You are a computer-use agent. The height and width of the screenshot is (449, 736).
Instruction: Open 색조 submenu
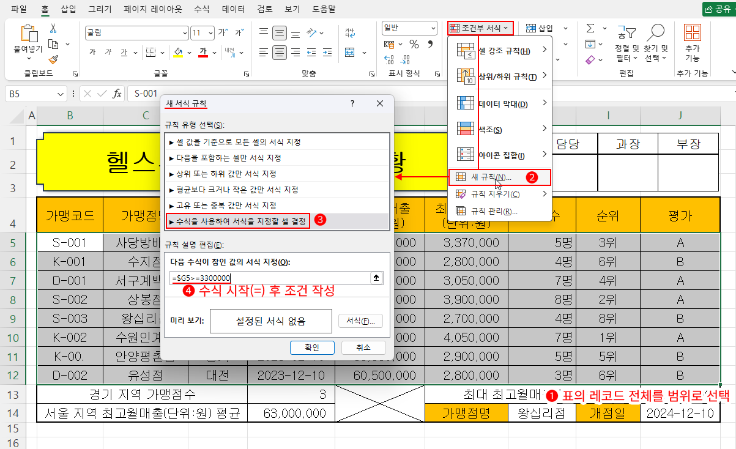pyautogui.click(x=500, y=129)
